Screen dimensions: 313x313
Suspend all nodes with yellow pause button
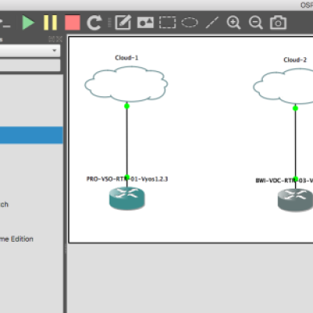click(x=50, y=23)
